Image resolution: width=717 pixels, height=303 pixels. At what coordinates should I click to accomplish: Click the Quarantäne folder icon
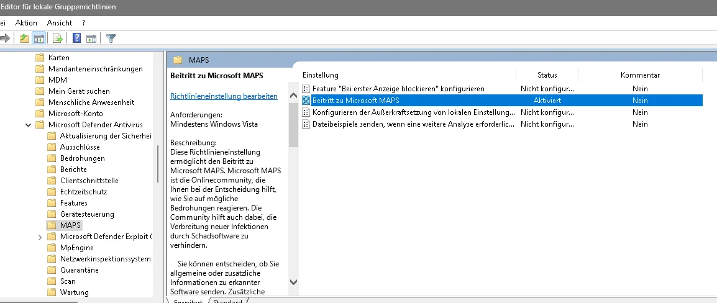coord(52,270)
